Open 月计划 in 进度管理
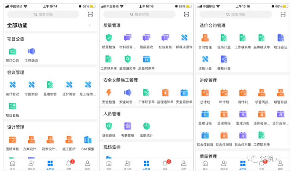The height and width of the screenshot is (175, 294). click(243, 93)
